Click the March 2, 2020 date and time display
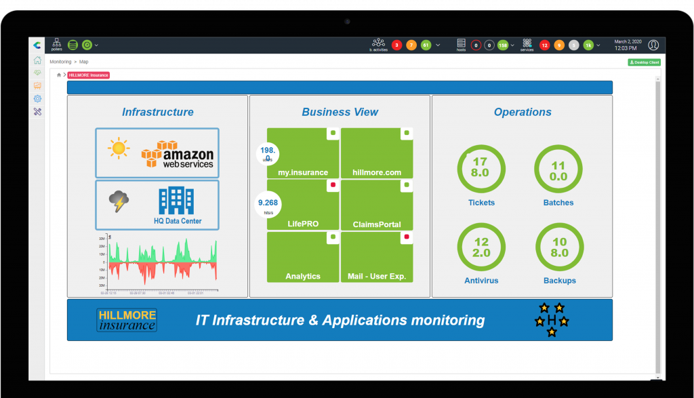The height and width of the screenshot is (398, 694). [x=627, y=45]
